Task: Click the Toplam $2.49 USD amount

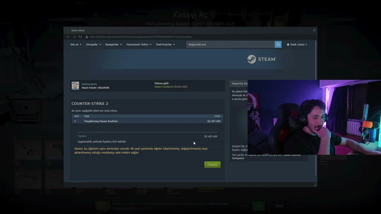Action: (x=211, y=136)
